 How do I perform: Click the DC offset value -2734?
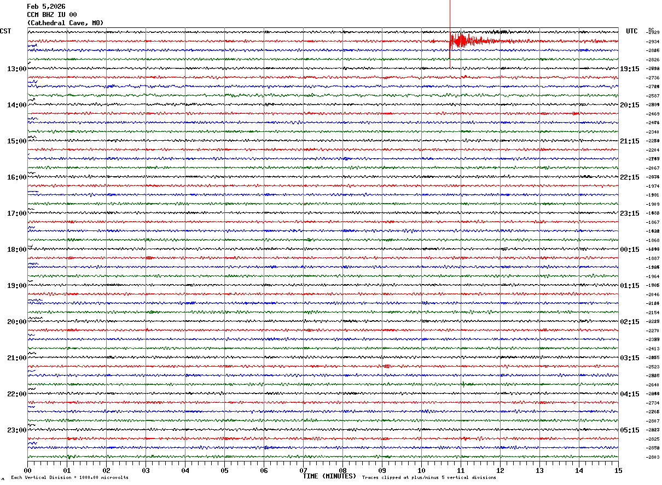653,403
